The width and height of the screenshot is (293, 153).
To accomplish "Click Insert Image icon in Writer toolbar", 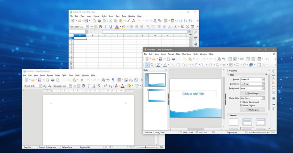I will [x=126, y=80].
